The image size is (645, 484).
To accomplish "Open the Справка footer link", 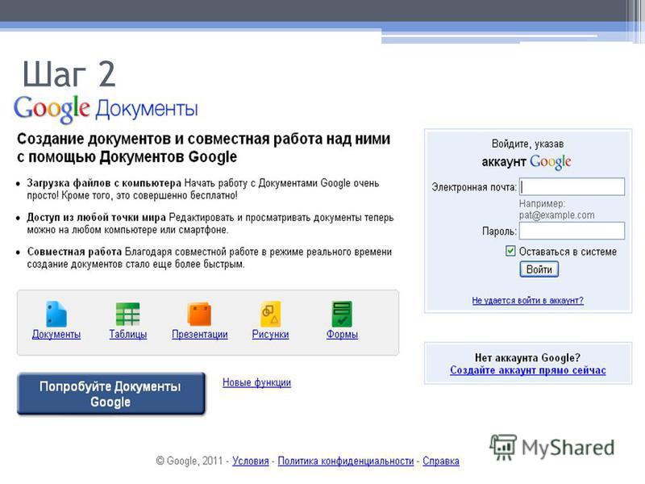I will pyautogui.click(x=441, y=461).
